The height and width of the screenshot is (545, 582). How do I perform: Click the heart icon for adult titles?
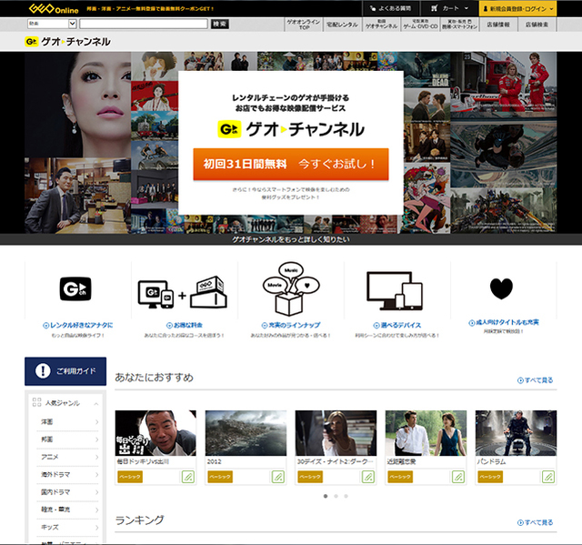pos(501,288)
